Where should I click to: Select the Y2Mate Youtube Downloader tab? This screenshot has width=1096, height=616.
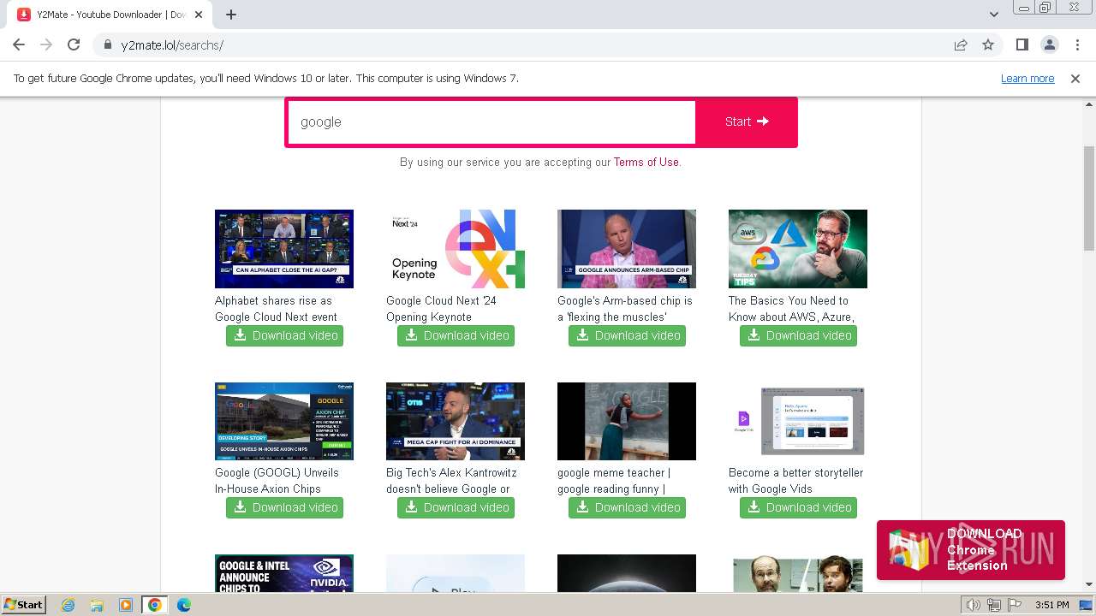pos(110,15)
